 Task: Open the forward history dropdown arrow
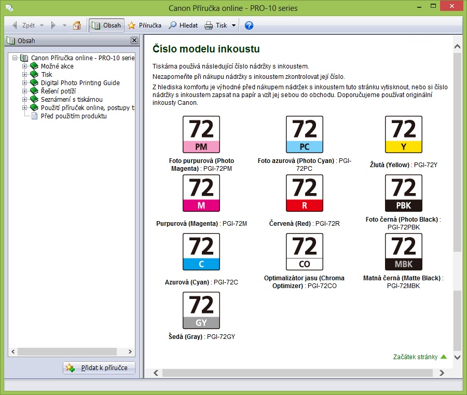tap(64, 25)
